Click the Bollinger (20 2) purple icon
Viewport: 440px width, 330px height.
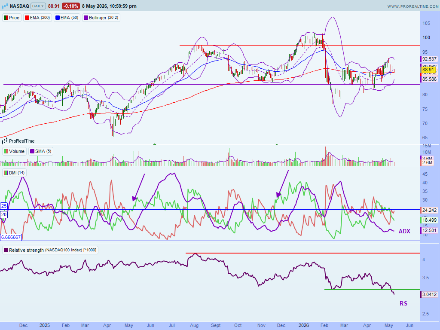86,18
